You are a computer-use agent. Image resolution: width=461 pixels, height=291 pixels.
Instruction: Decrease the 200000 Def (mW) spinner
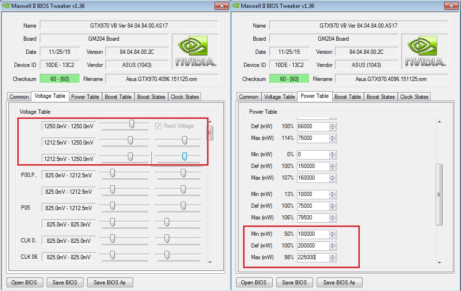coord(333,247)
